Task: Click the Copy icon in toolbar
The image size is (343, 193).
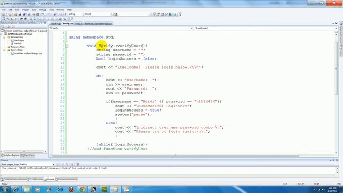Action: (33, 14)
